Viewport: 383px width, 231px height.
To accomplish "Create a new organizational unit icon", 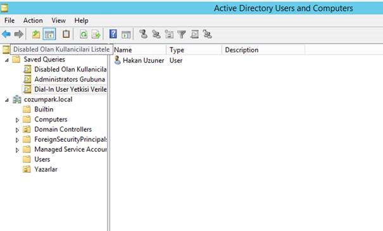I will [169, 34].
